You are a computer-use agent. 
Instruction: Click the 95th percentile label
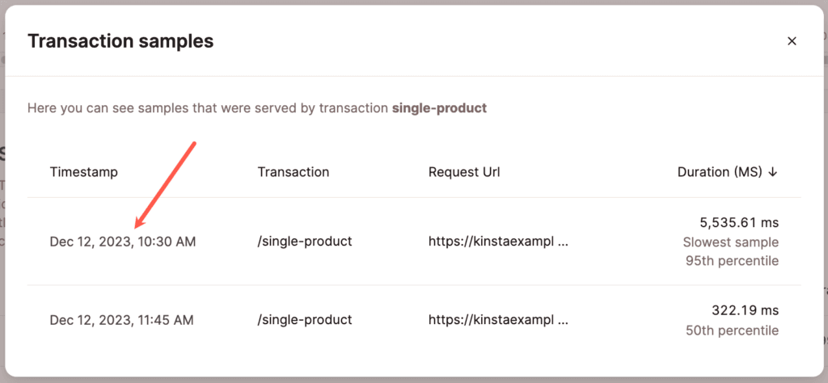(730, 261)
